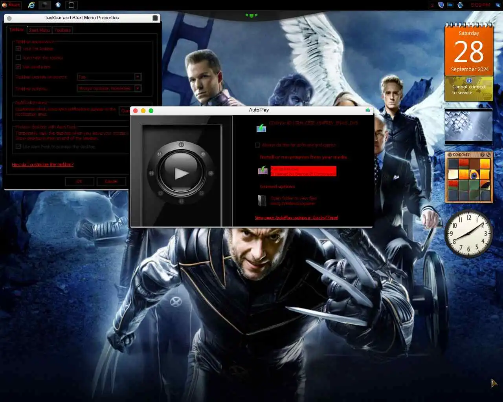Click the analog clock gadget
The width and height of the screenshot is (503, 402).
click(468, 234)
